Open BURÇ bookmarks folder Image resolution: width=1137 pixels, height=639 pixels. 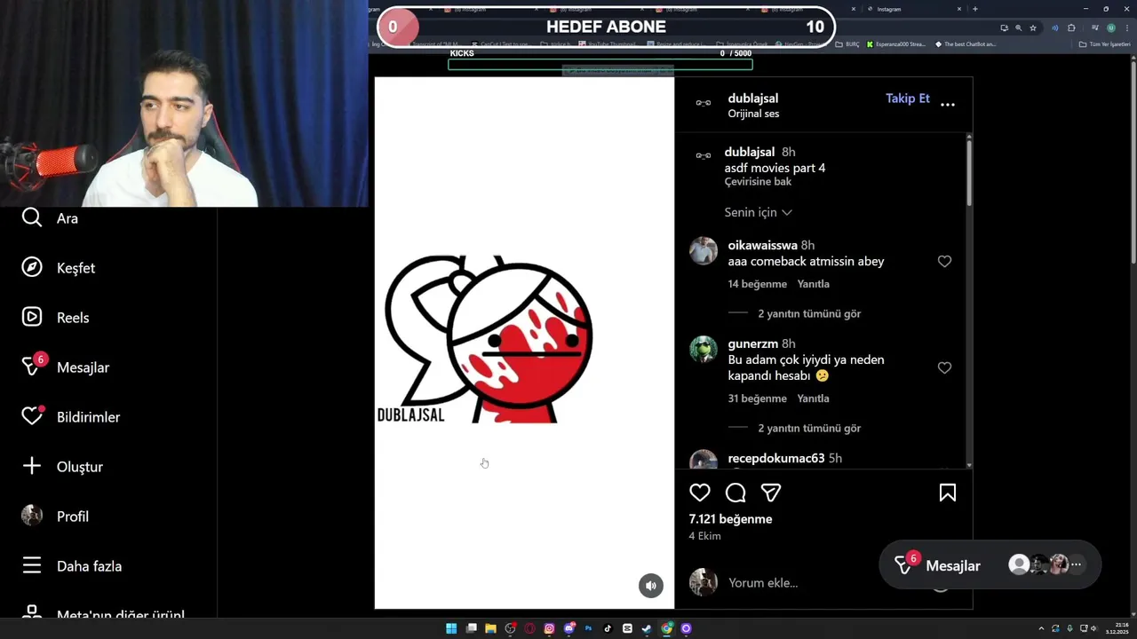pos(847,44)
